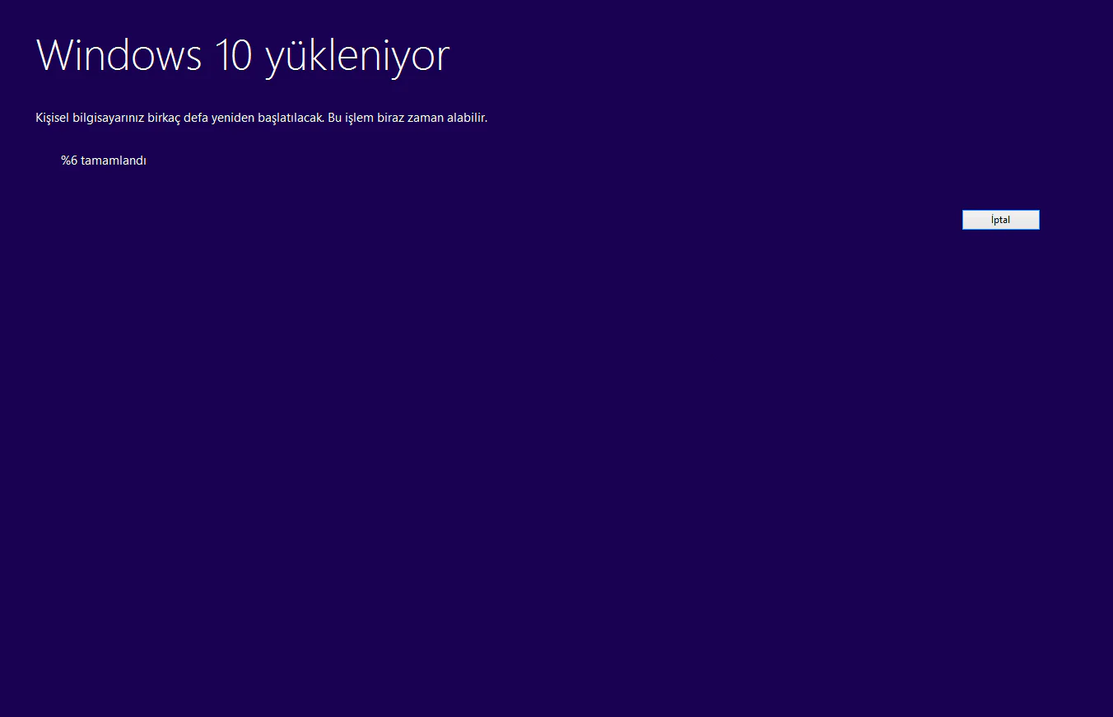The height and width of the screenshot is (717, 1113).
Task: Click the 'tamamlandı' label next to percentage
Action: [x=114, y=161]
